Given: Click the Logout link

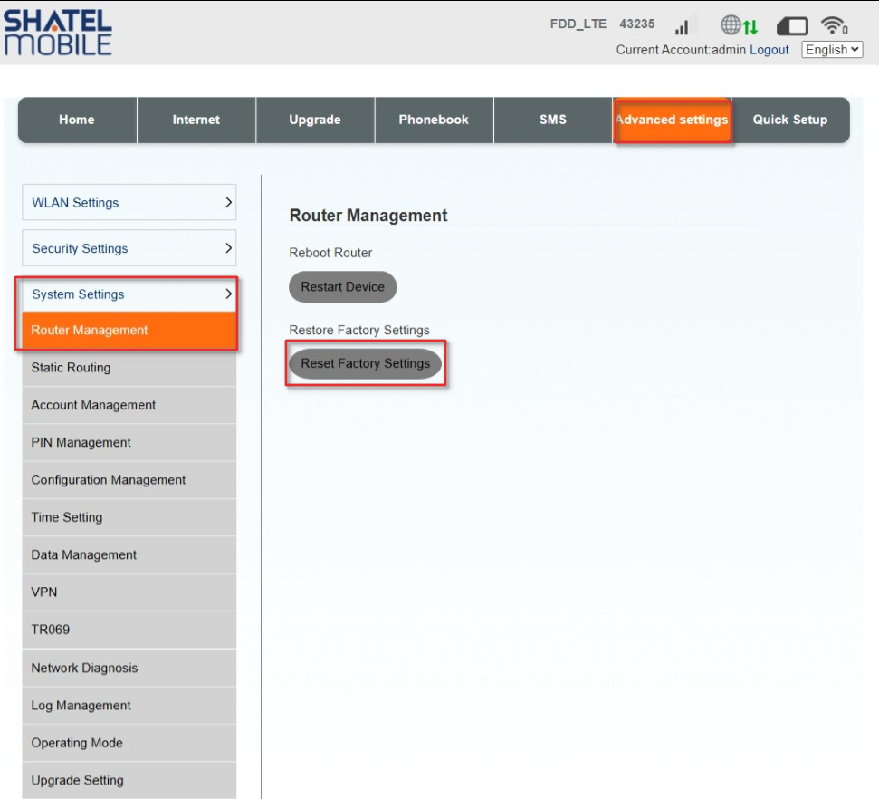Looking at the screenshot, I should [769, 50].
